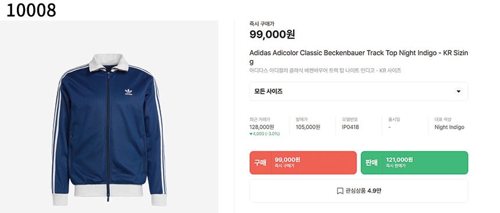Screen dimensions: 500x213
Task: Click the green 판매 sell button
Action: coord(414,162)
